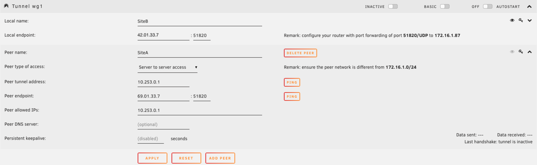Toggle the Inactive tunnel switch
Screen dimensions: 537x165
tap(393, 6)
